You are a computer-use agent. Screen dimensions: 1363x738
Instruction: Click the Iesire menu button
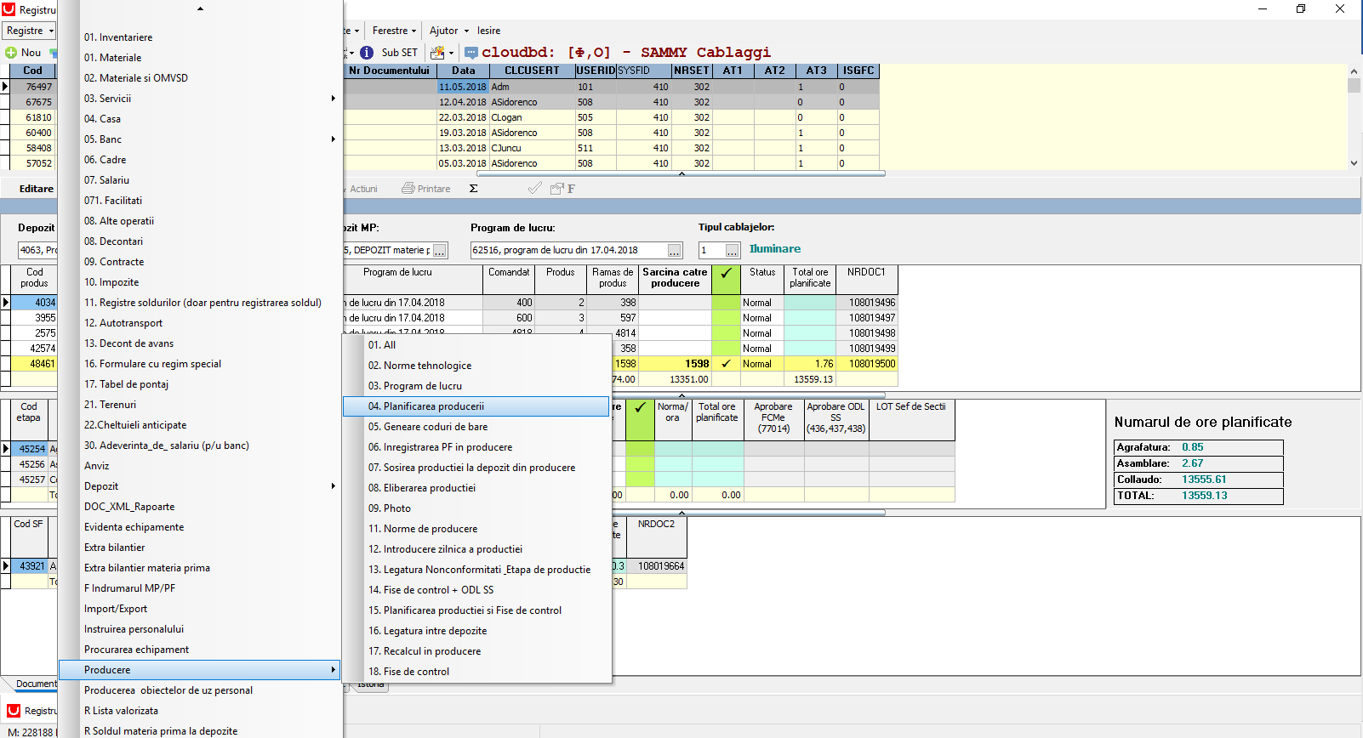(x=488, y=31)
